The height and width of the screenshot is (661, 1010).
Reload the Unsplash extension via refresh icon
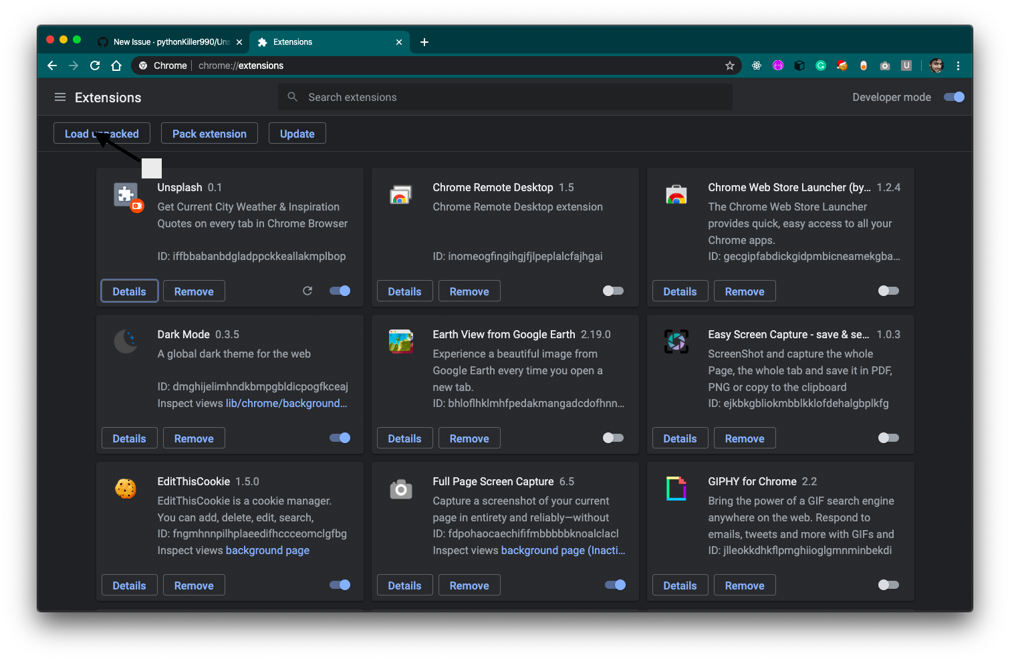click(307, 291)
